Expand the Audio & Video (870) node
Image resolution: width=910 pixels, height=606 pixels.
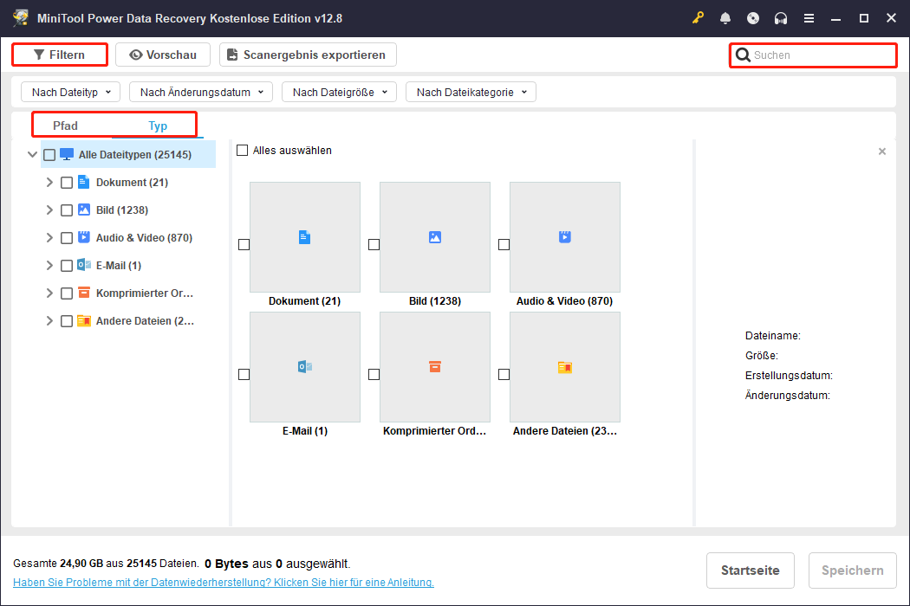coord(49,238)
